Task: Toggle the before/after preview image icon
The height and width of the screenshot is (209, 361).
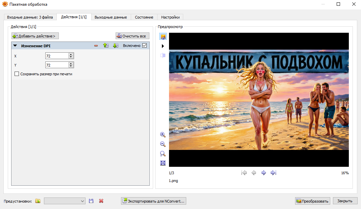Action: coord(163,36)
